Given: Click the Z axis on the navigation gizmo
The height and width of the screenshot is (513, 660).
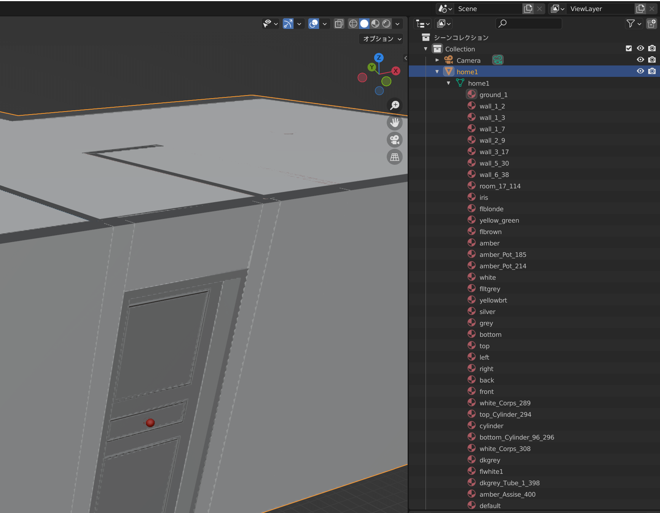Looking at the screenshot, I should coord(379,57).
